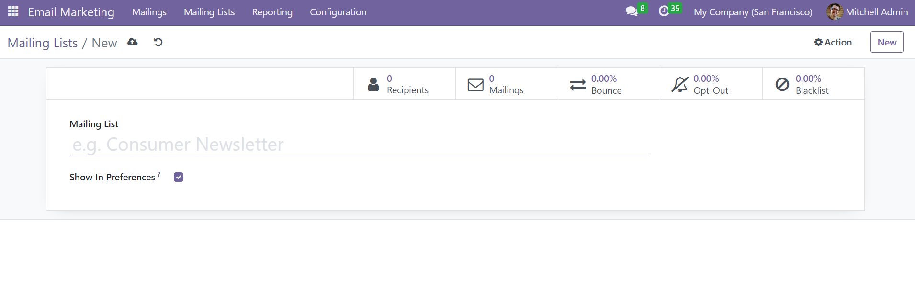Create a New mailing list record
Image resolution: width=915 pixels, height=301 pixels.
[x=887, y=42]
